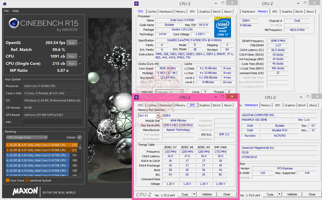Open SPD tab in the CPU window
Viewport: 322px width, 200px height.
(x=192, y=12)
